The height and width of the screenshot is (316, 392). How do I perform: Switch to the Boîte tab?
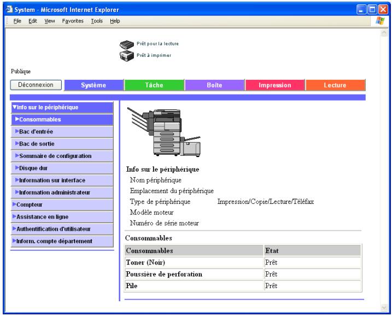tap(214, 85)
